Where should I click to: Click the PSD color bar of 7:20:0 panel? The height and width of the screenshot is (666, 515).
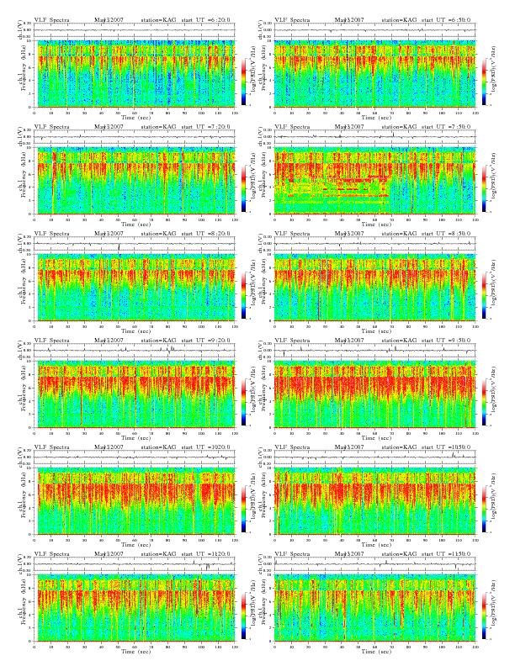point(243,188)
